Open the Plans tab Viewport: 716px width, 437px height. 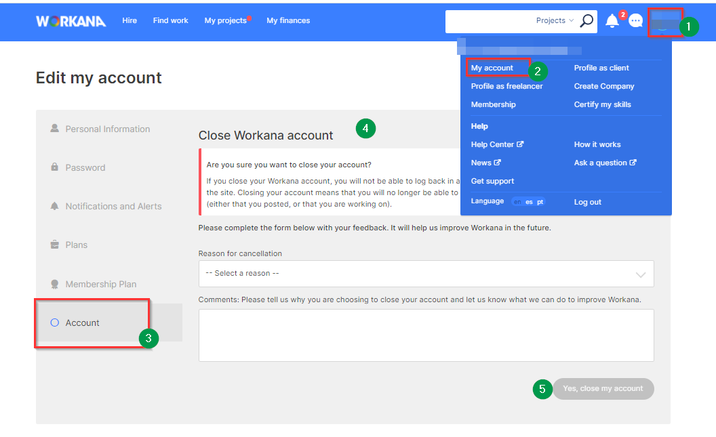[76, 245]
